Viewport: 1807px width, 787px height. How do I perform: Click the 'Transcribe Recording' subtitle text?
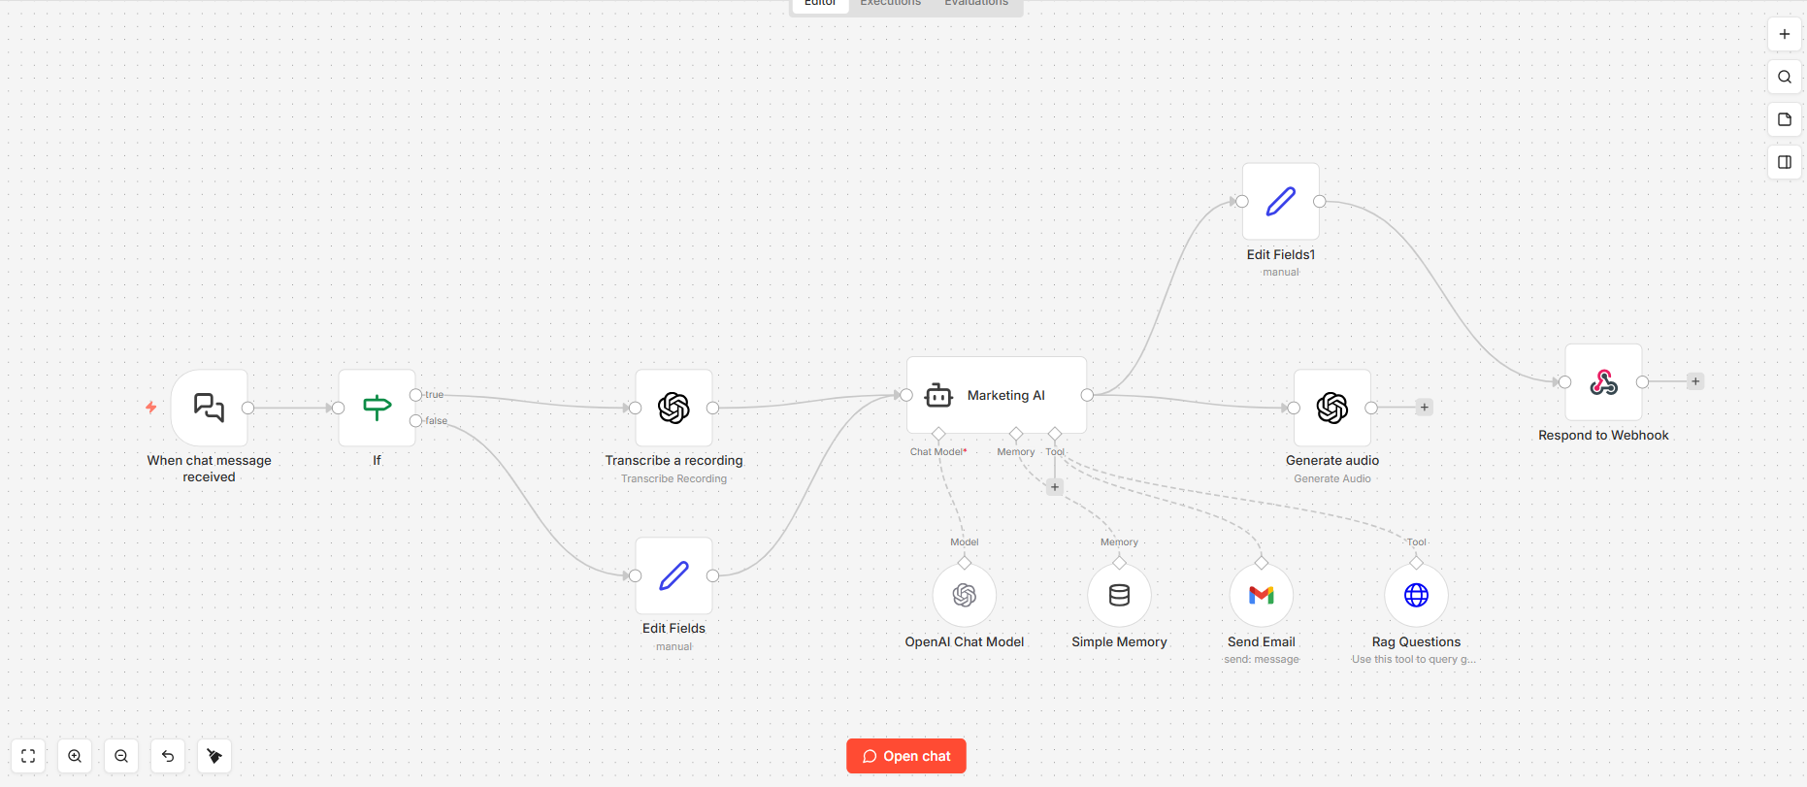coord(674,478)
